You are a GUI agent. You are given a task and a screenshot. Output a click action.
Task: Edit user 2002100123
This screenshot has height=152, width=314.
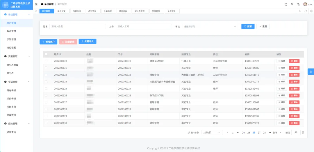(282, 81)
